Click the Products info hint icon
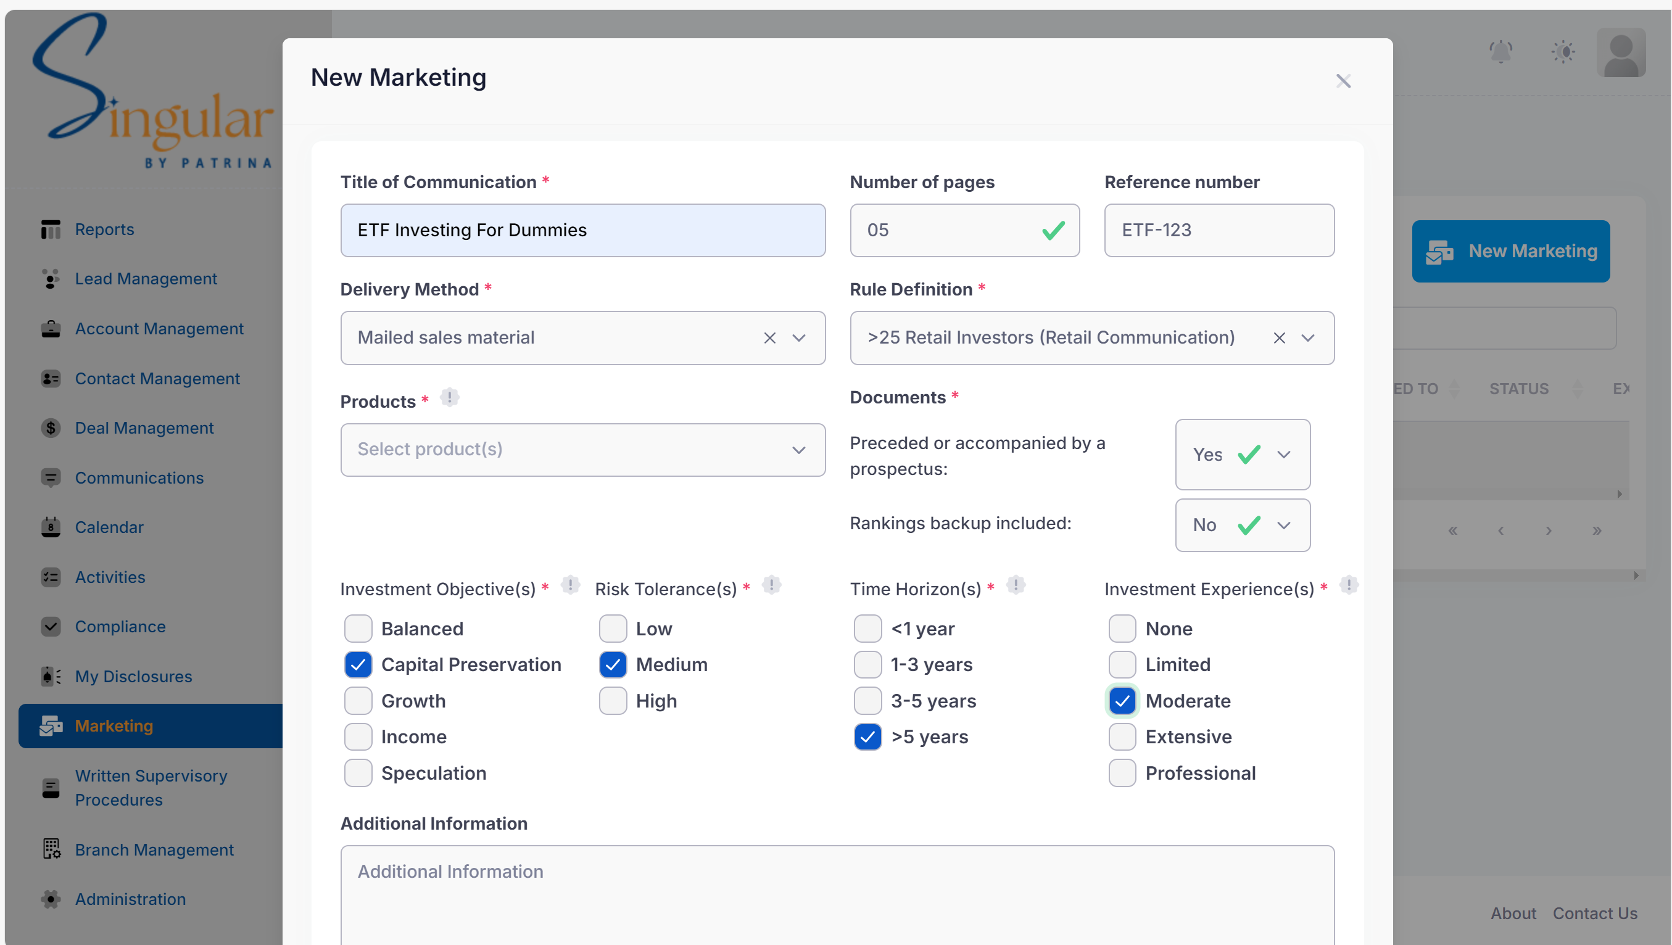 click(x=449, y=397)
